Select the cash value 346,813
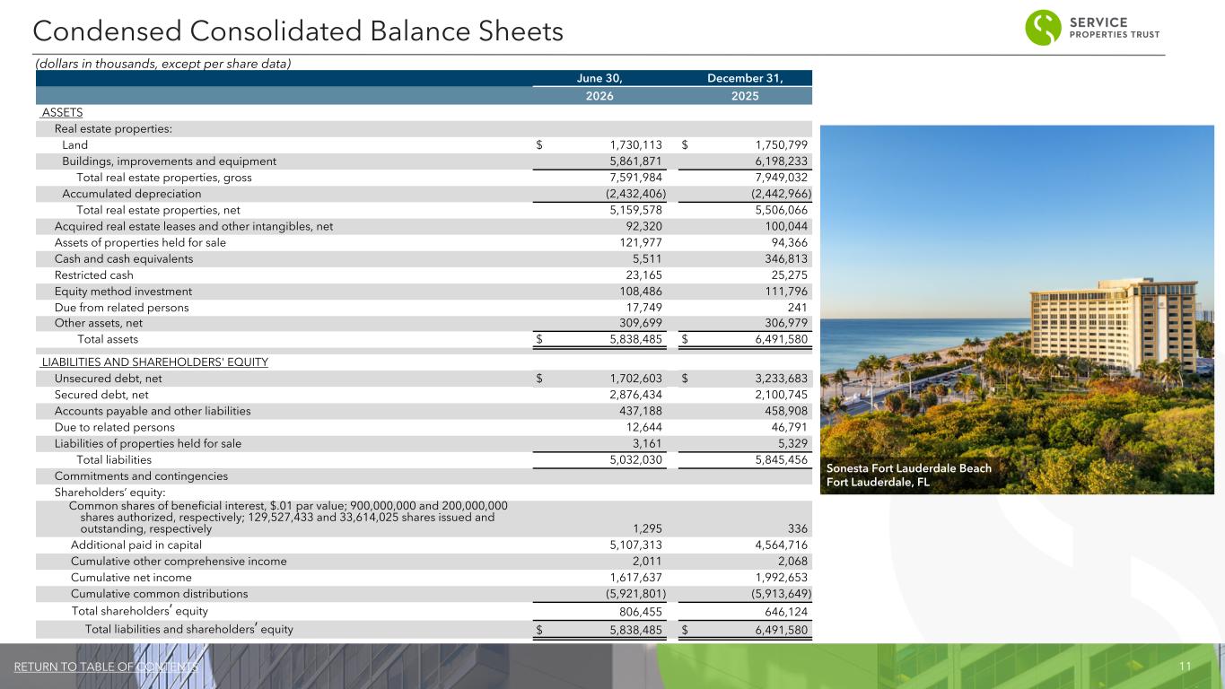 click(x=787, y=259)
